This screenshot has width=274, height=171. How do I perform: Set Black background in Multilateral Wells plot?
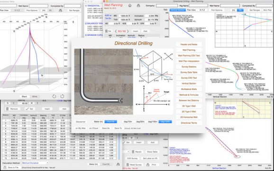(24, 97)
